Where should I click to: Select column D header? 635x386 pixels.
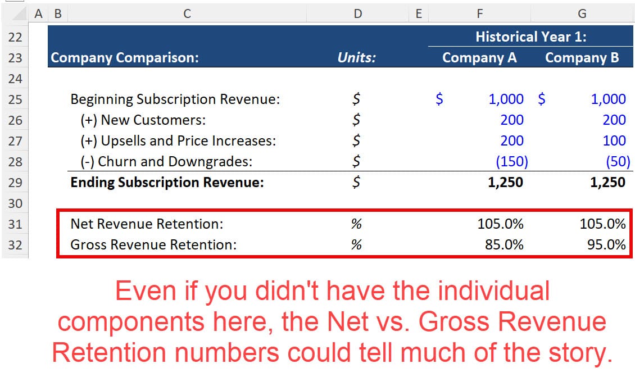(358, 13)
